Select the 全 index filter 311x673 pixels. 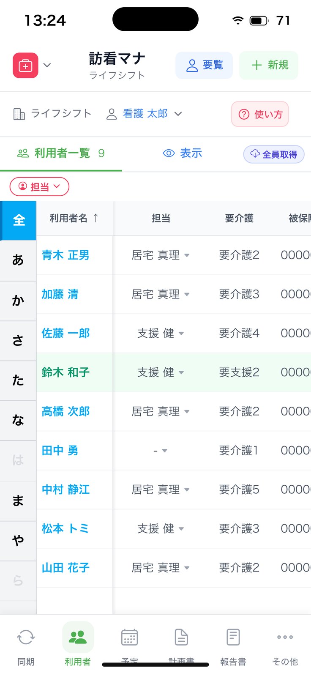[18, 221]
